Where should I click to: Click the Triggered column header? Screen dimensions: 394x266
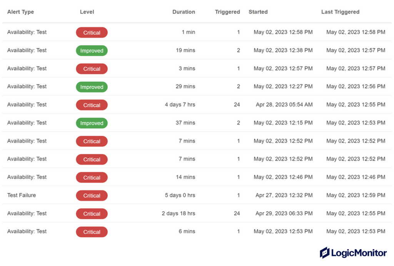click(x=227, y=12)
